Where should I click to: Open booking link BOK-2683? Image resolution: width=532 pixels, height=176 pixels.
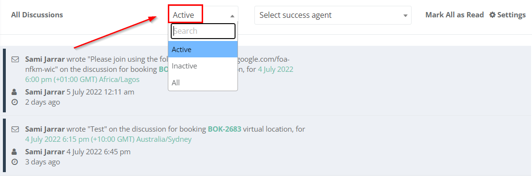224,129
